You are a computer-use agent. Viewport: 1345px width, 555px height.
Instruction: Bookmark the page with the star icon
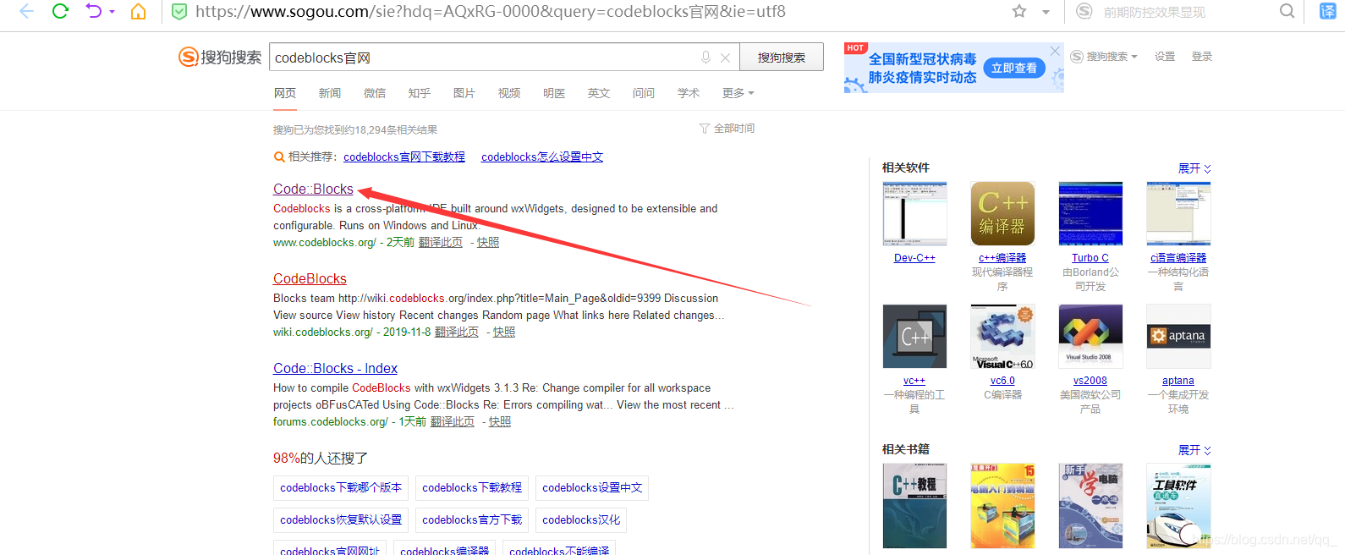click(x=1019, y=12)
